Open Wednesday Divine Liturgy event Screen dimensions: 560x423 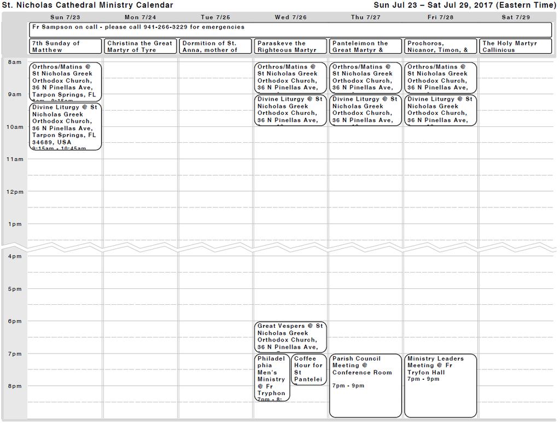tap(290, 110)
